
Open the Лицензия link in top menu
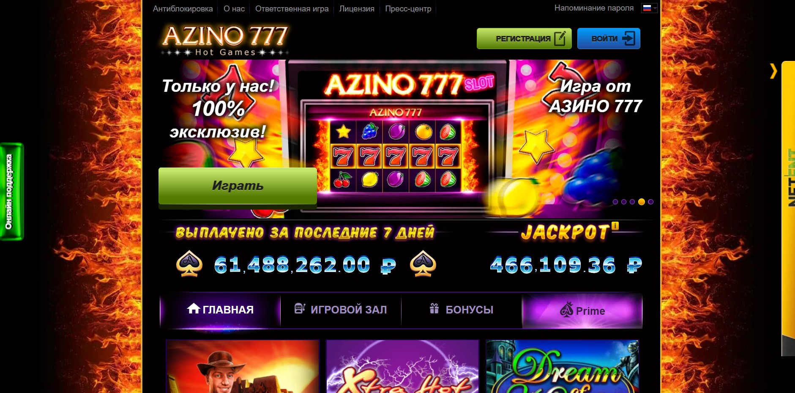357,9
